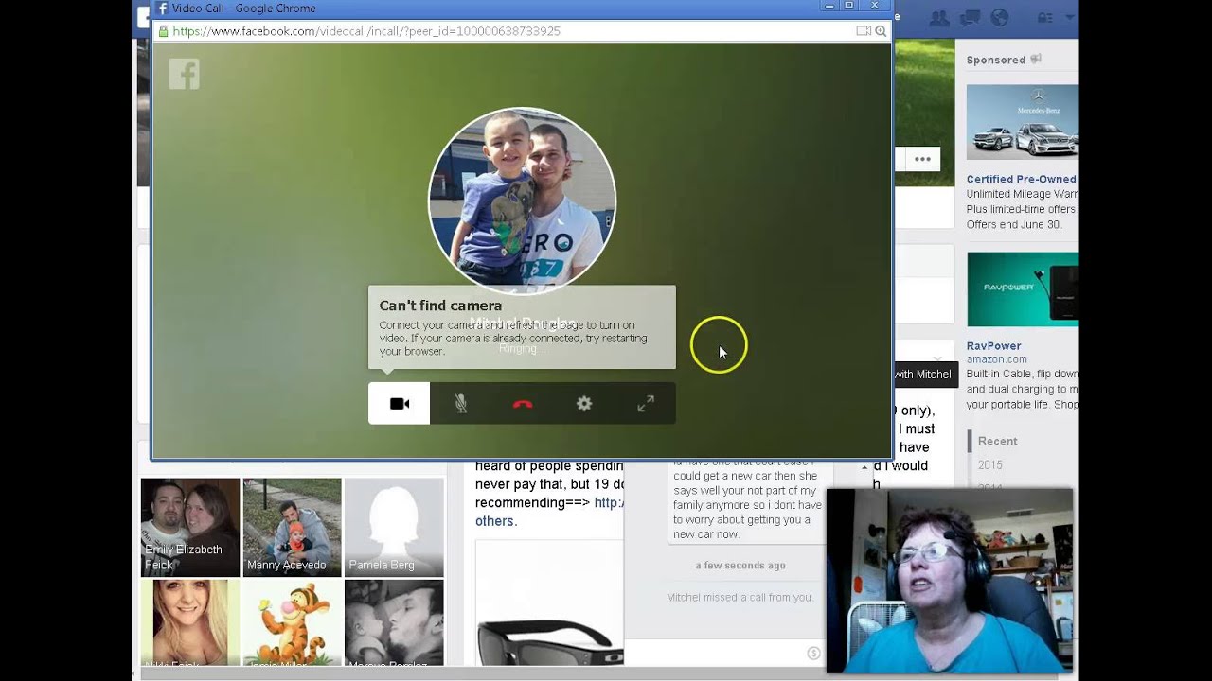Jump to 2015 in the timeline
This screenshot has width=1212, height=681.
point(990,464)
